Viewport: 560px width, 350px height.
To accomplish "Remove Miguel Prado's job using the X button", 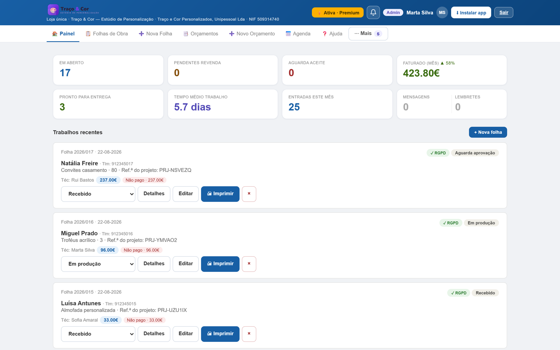I will [x=249, y=264].
